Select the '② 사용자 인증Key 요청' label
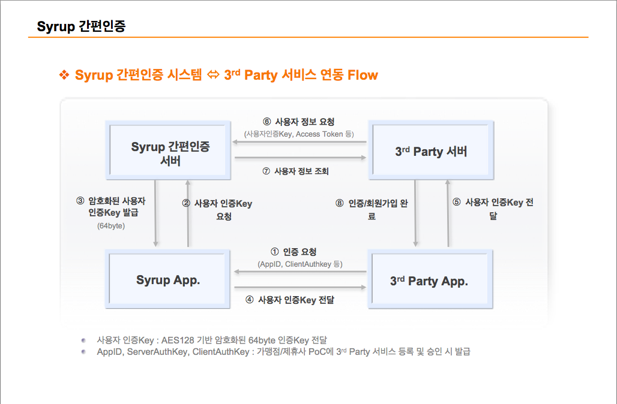617x404 pixels. 217,209
